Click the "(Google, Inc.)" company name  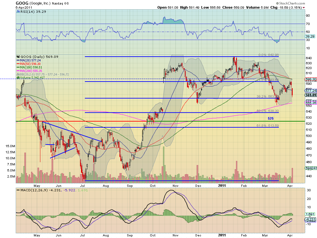[x=40, y=4]
